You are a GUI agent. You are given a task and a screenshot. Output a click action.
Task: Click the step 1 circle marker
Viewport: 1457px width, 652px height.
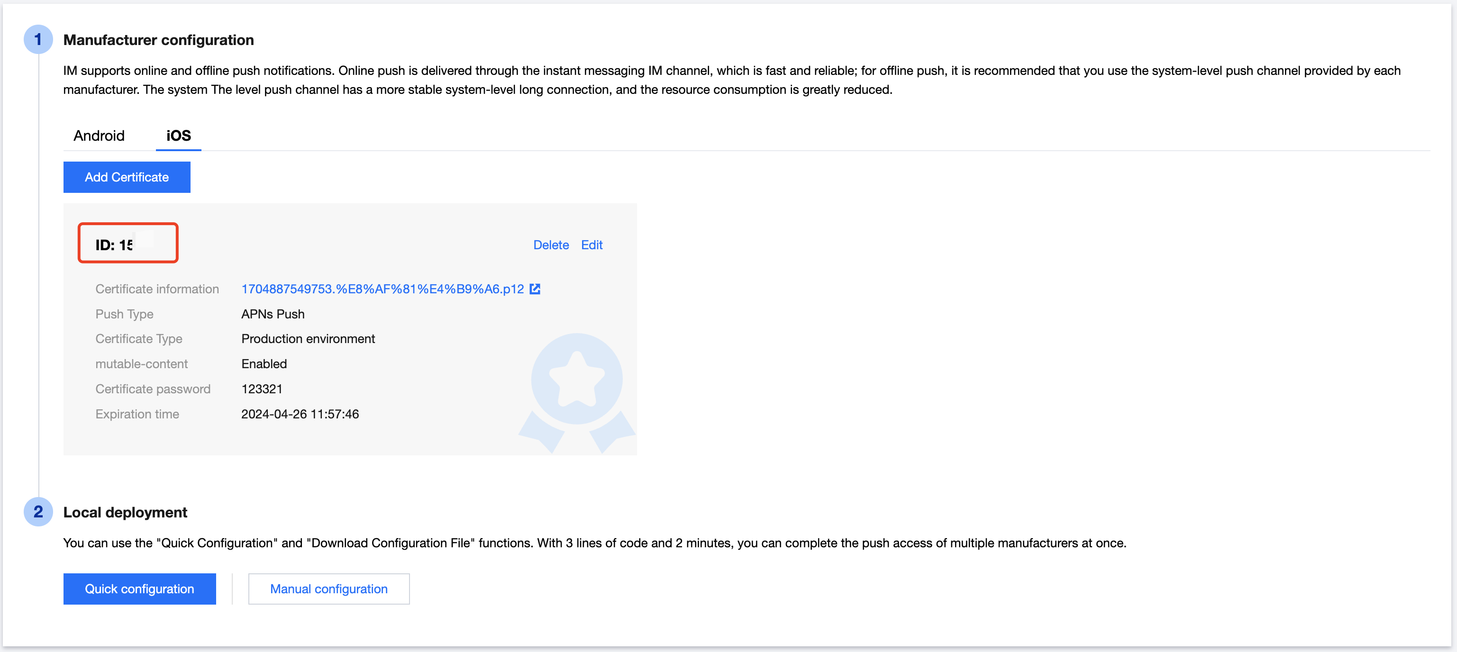click(38, 40)
